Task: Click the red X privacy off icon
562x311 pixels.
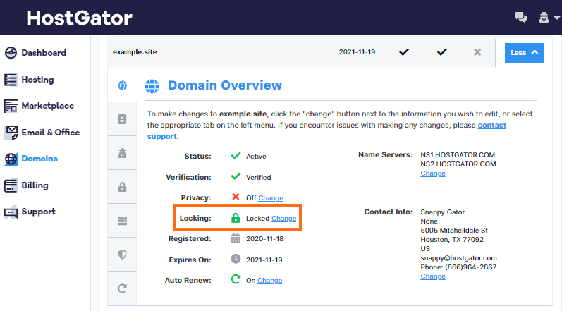Action: click(x=236, y=197)
